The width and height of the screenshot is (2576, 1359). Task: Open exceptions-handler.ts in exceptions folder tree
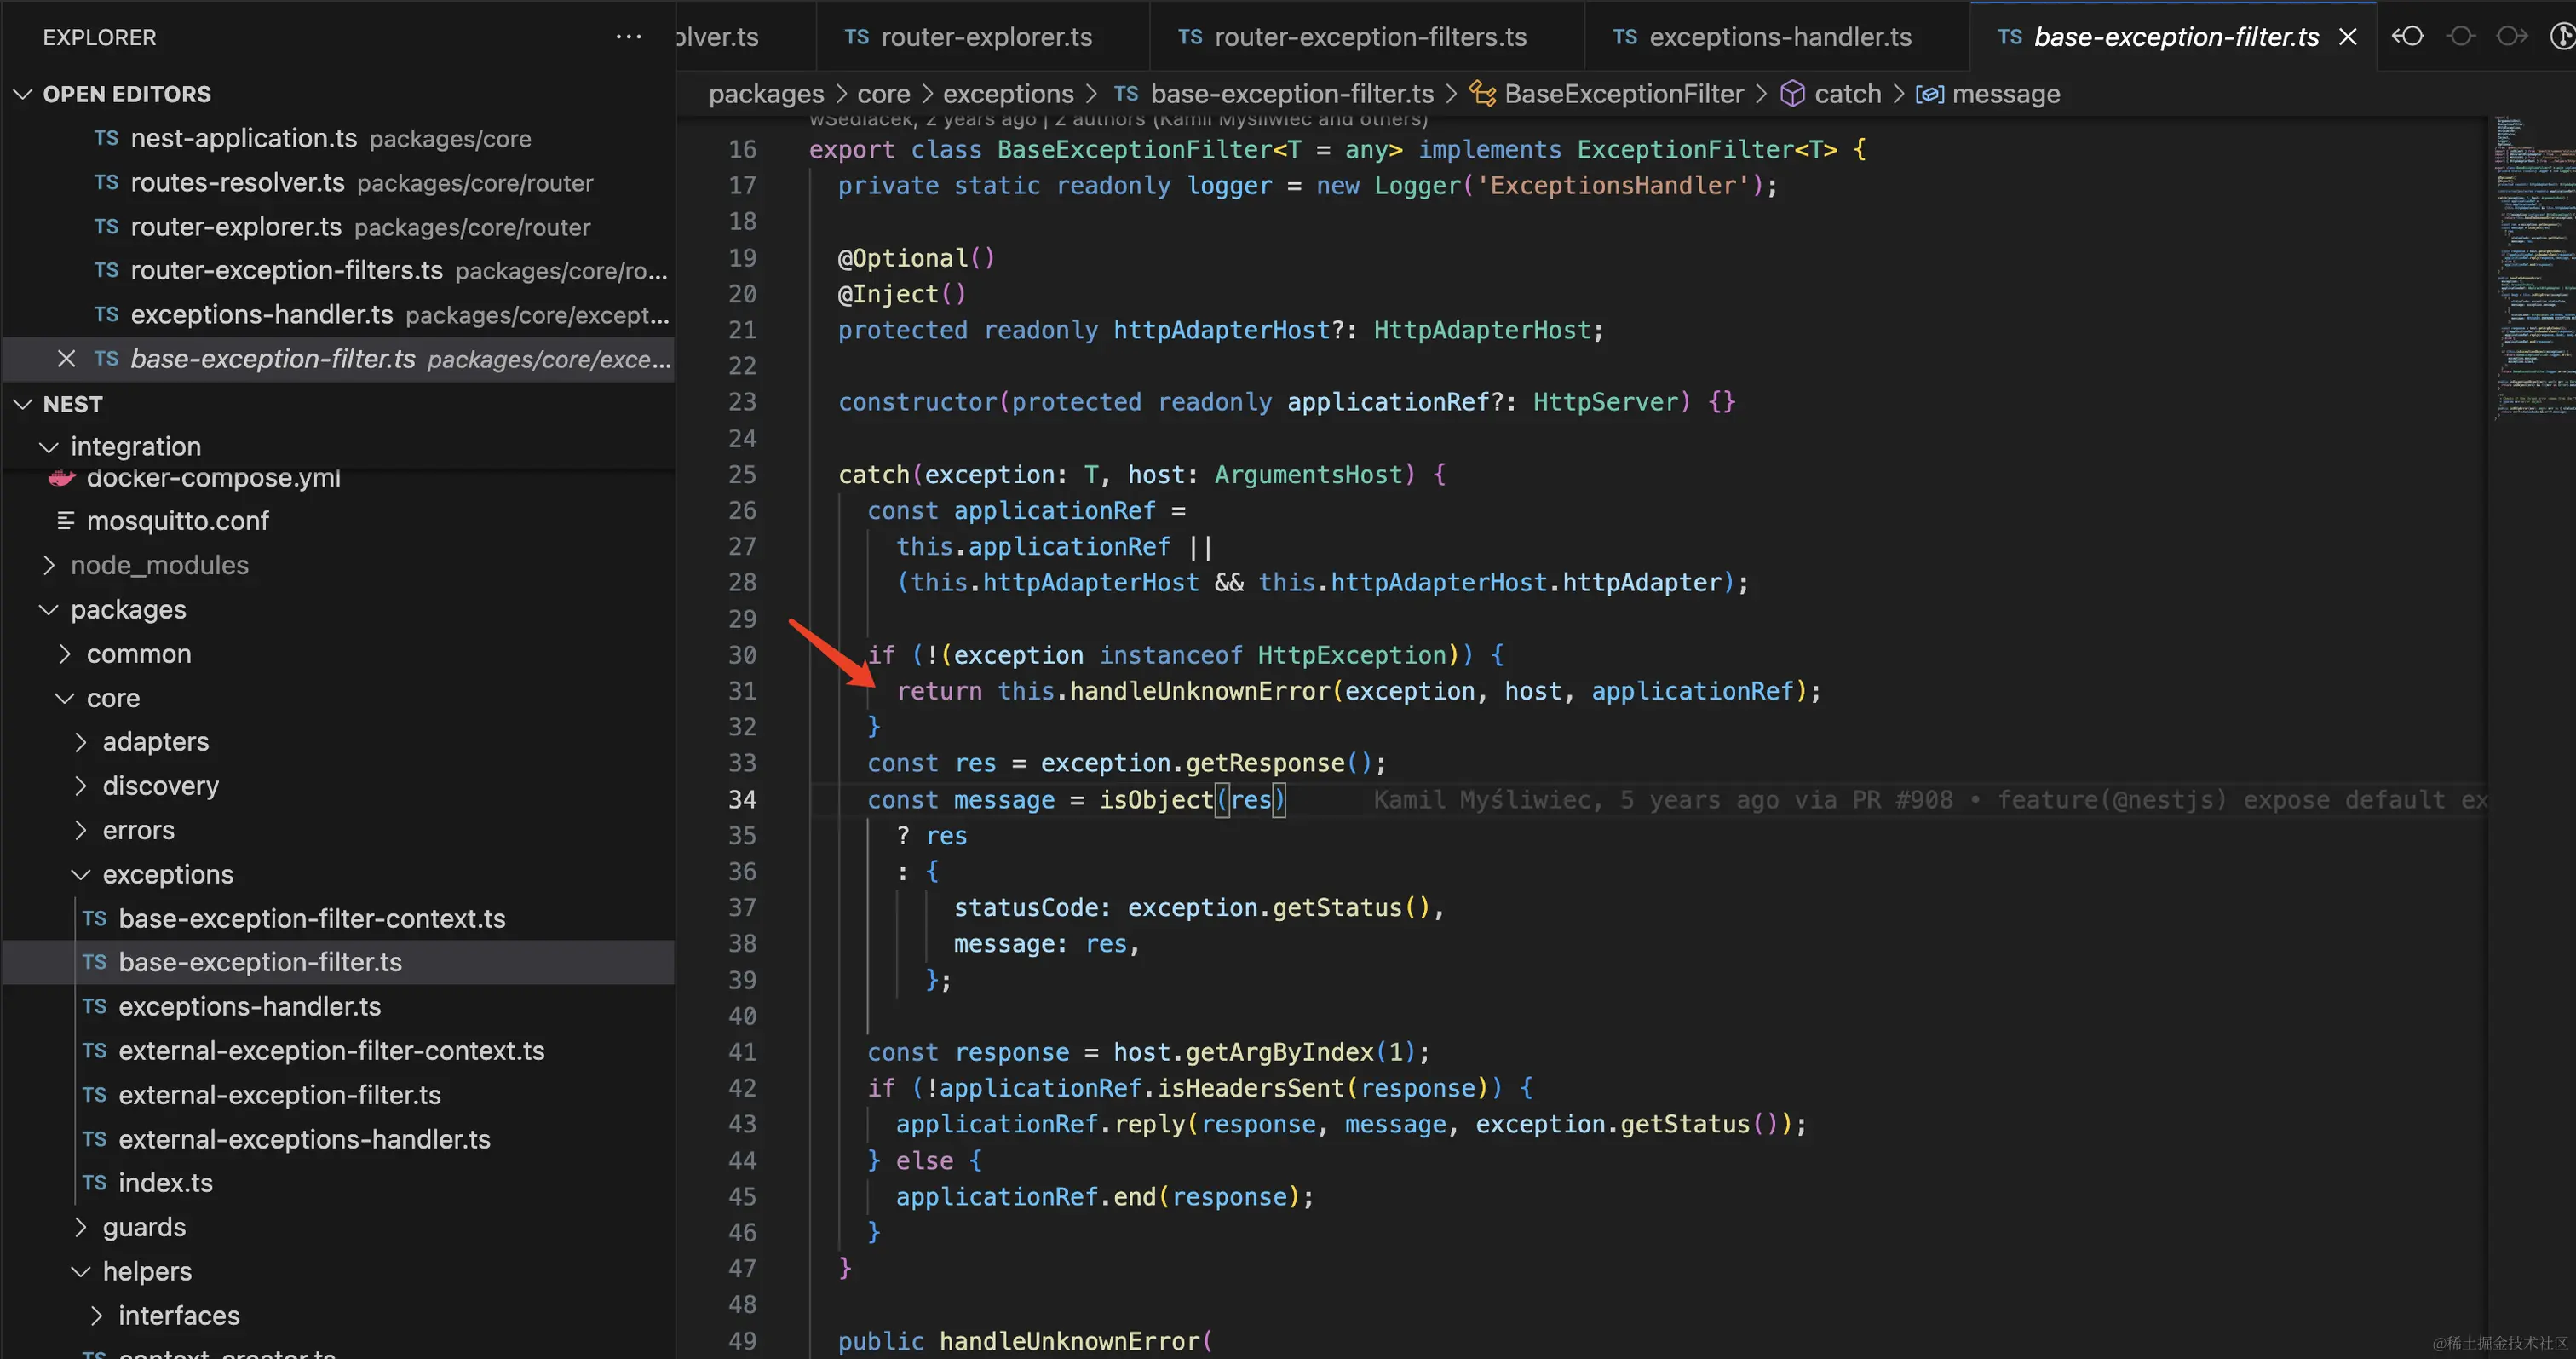(x=338, y=1006)
